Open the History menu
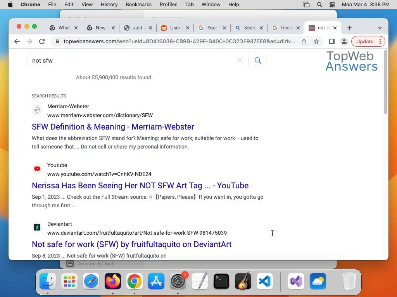Screen dimensions: 397x297 [x=109, y=5]
